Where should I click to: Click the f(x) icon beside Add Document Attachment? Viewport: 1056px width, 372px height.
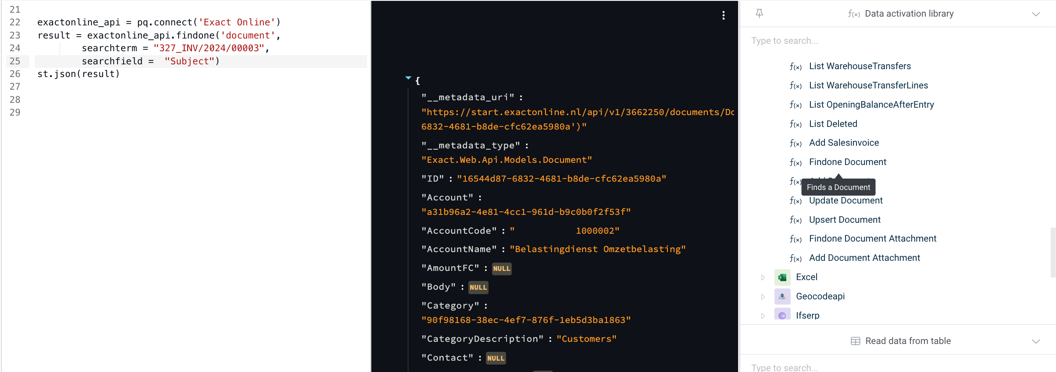(796, 258)
